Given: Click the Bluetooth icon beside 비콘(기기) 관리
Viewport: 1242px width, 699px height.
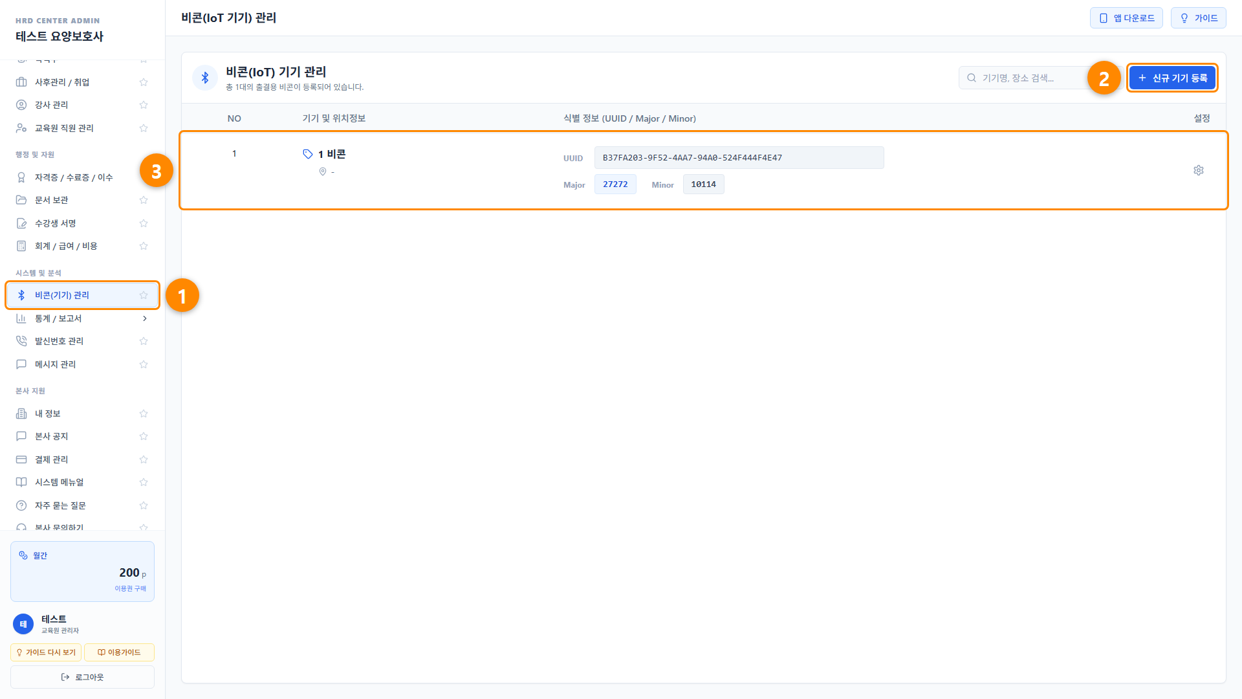Looking at the screenshot, I should coord(21,295).
